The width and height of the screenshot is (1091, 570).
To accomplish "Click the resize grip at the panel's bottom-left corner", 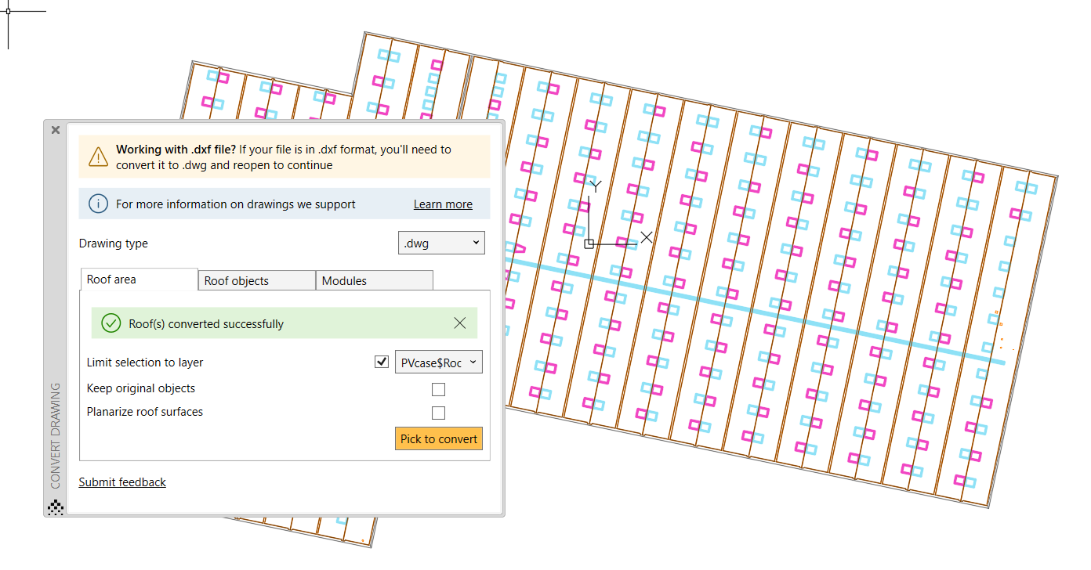I will 54,507.
